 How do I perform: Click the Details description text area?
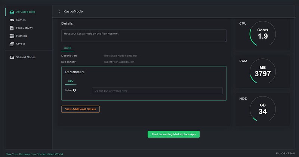(x=144, y=36)
